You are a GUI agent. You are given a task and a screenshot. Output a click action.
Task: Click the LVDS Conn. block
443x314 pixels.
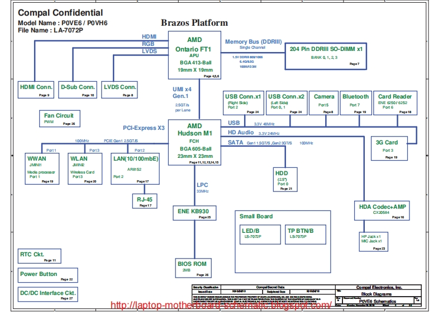tap(120, 90)
